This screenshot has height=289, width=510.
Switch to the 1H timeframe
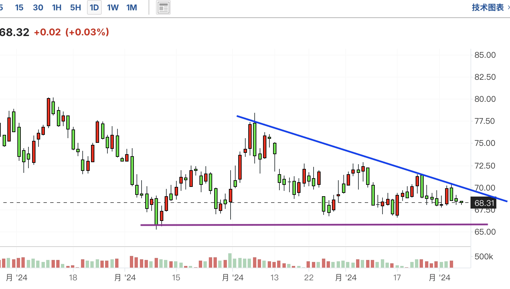tap(57, 8)
